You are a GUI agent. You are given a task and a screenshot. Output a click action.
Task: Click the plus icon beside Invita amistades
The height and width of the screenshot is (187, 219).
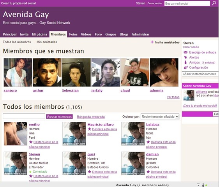pos(152,42)
